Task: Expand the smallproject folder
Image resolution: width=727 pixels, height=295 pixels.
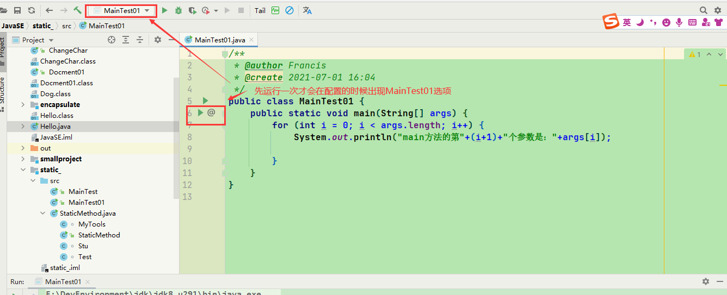Action: [x=23, y=159]
